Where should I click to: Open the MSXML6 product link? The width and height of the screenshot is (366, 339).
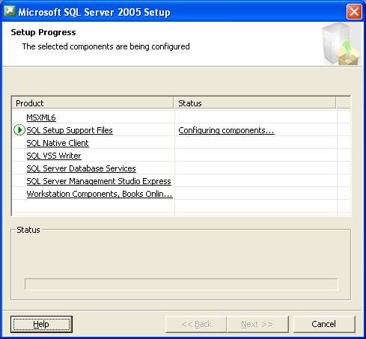click(41, 117)
